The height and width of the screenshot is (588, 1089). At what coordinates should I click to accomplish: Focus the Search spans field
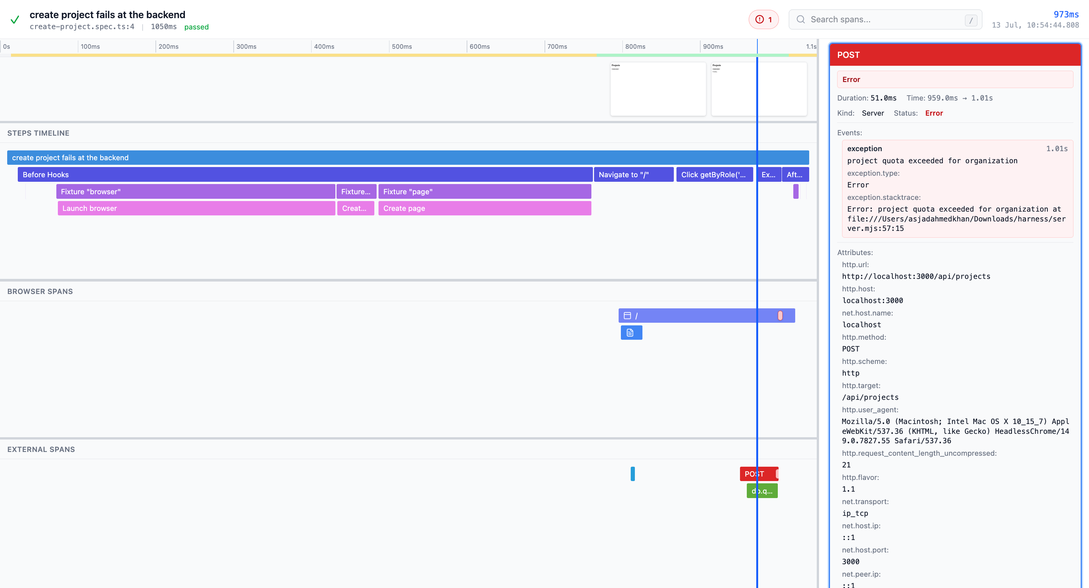click(885, 19)
